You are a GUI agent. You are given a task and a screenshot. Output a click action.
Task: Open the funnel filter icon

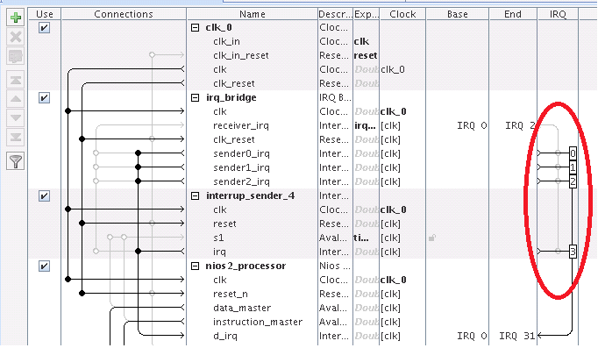[x=16, y=161]
